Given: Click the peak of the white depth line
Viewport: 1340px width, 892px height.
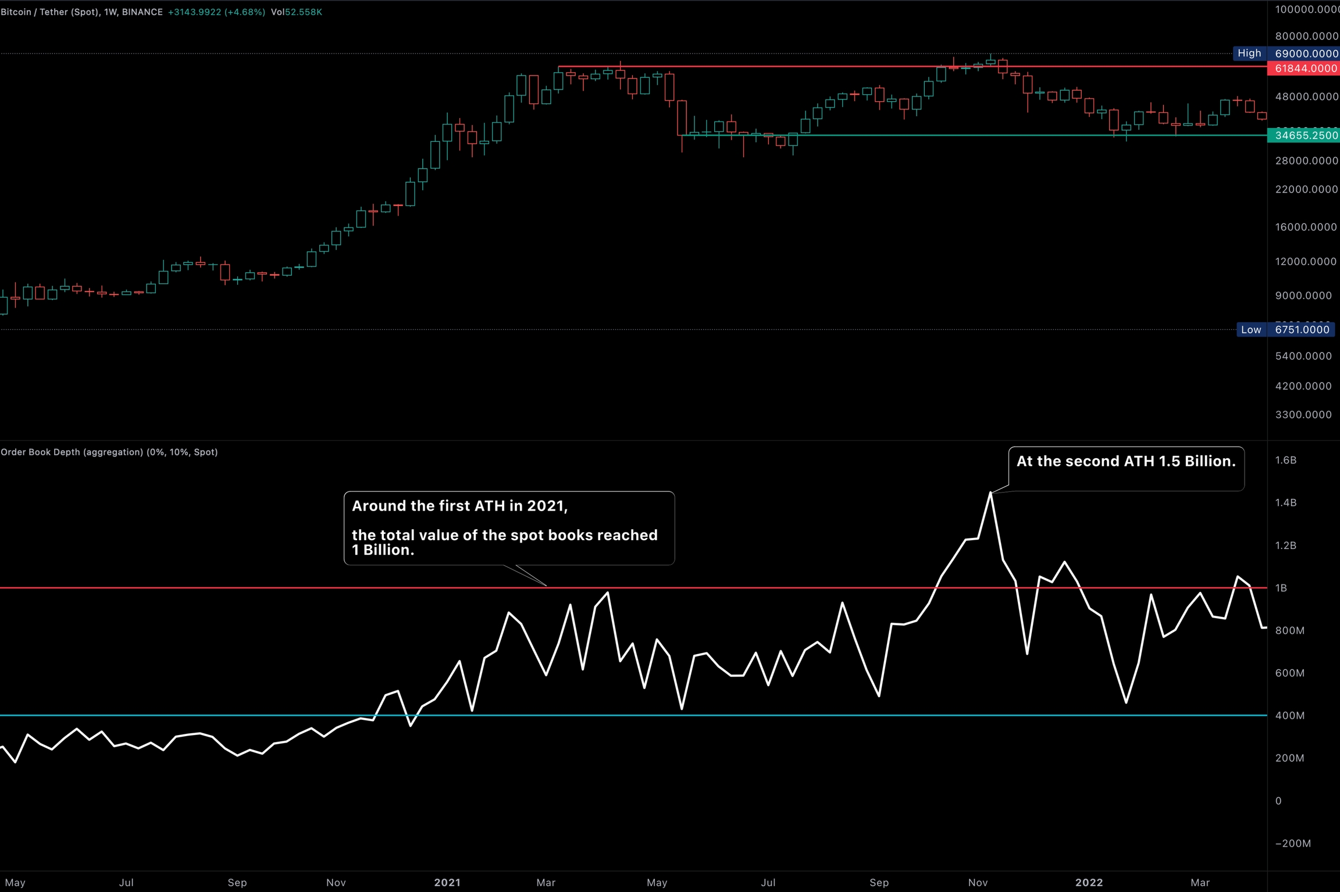Looking at the screenshot, I should [990, 493].
